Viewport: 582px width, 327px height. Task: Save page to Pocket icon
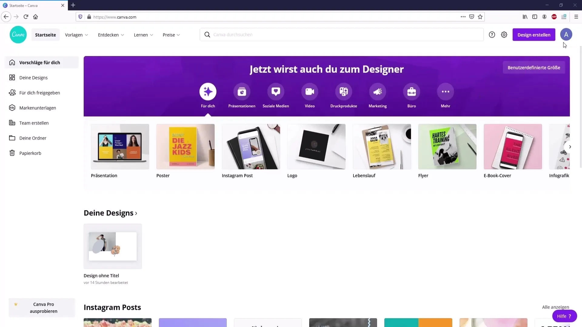click(472, 17)
